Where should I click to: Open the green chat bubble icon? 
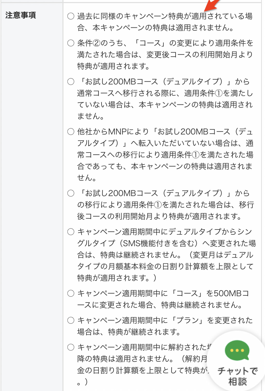tap(237, 350)
